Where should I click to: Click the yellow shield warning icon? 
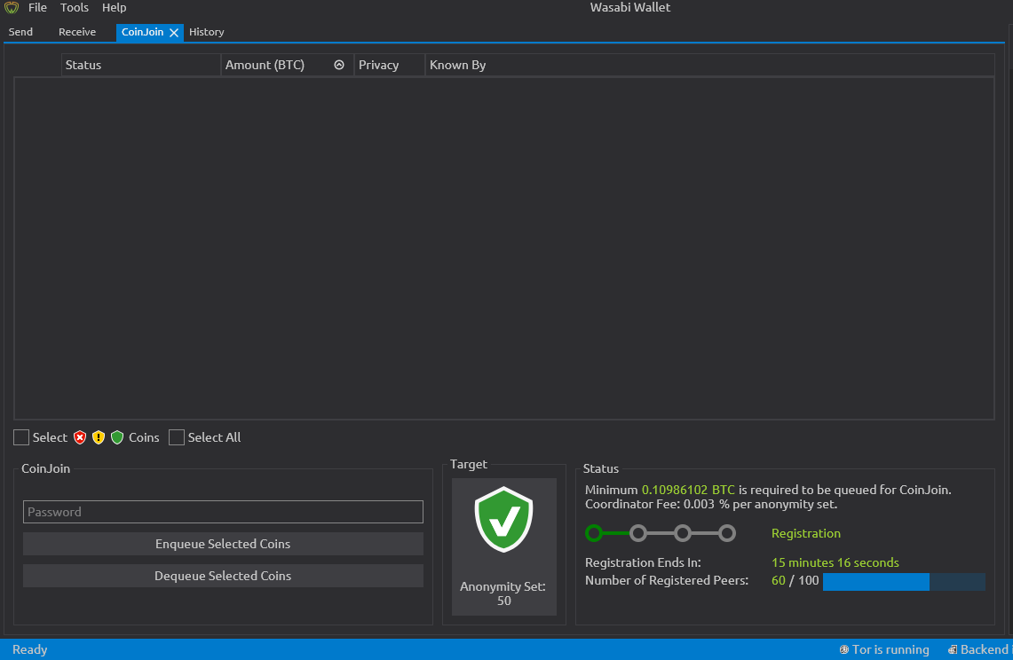pos(99,438)
